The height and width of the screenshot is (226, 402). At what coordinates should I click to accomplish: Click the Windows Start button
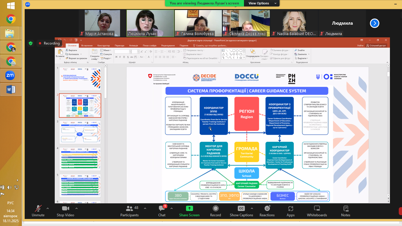[x=11, y=6]
